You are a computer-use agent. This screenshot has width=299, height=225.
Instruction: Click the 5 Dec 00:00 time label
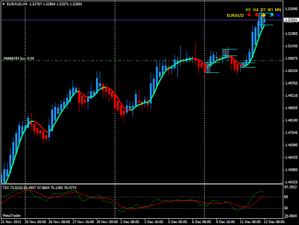pos(177,222)
